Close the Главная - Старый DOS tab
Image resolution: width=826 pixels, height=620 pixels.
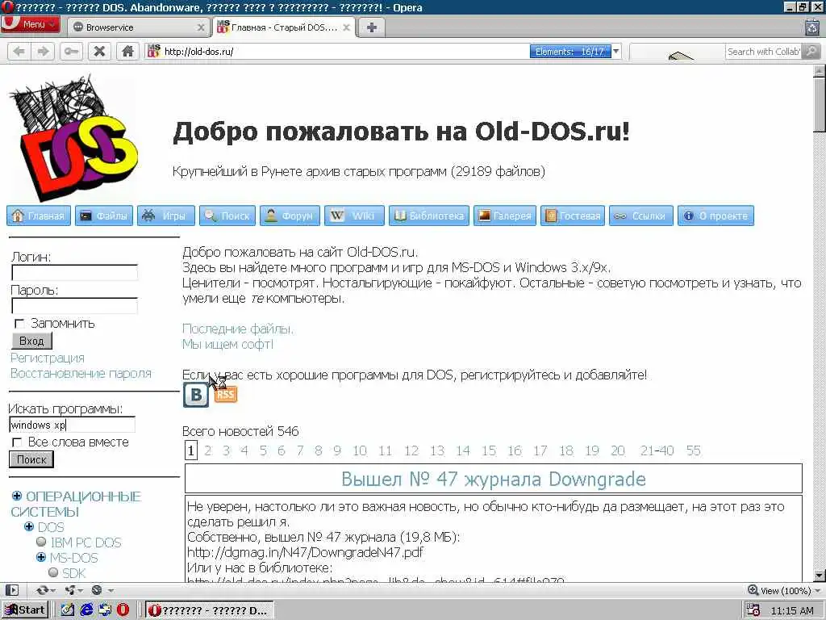point(346,27)
